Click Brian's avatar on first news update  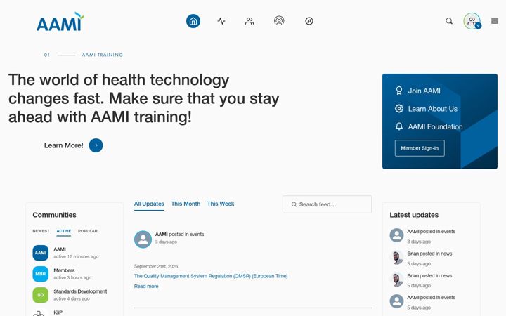(396, 257)
